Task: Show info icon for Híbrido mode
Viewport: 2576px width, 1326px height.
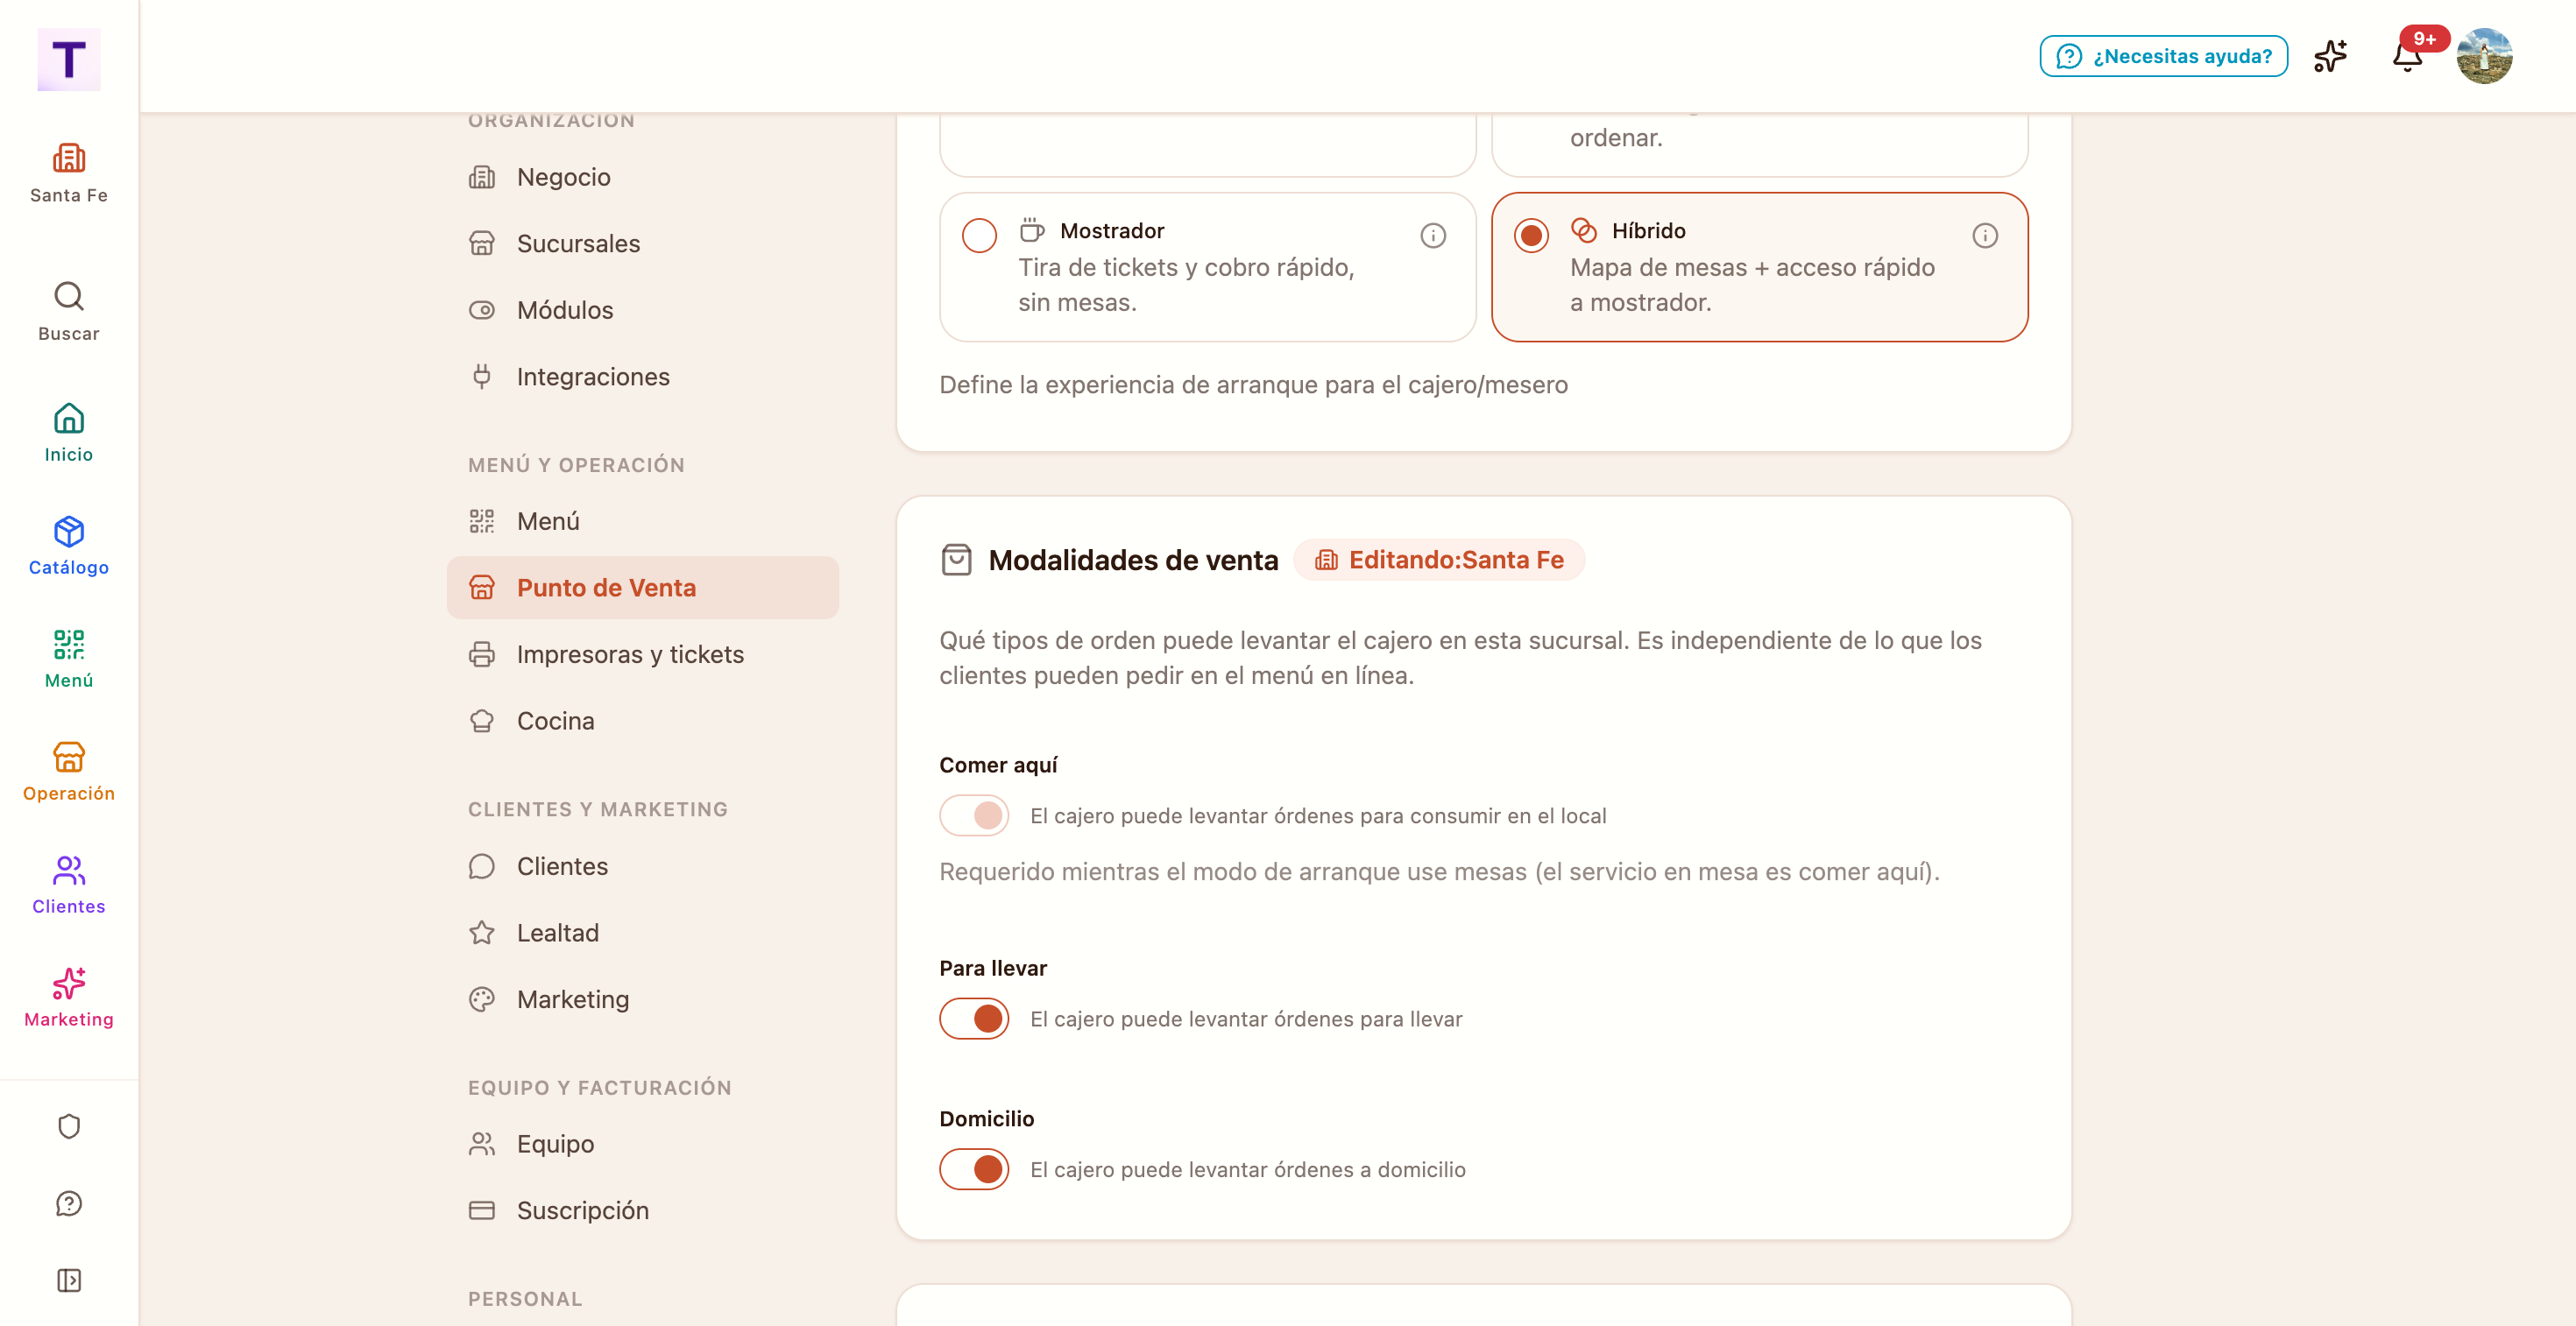Action: tap(1985, 235)
